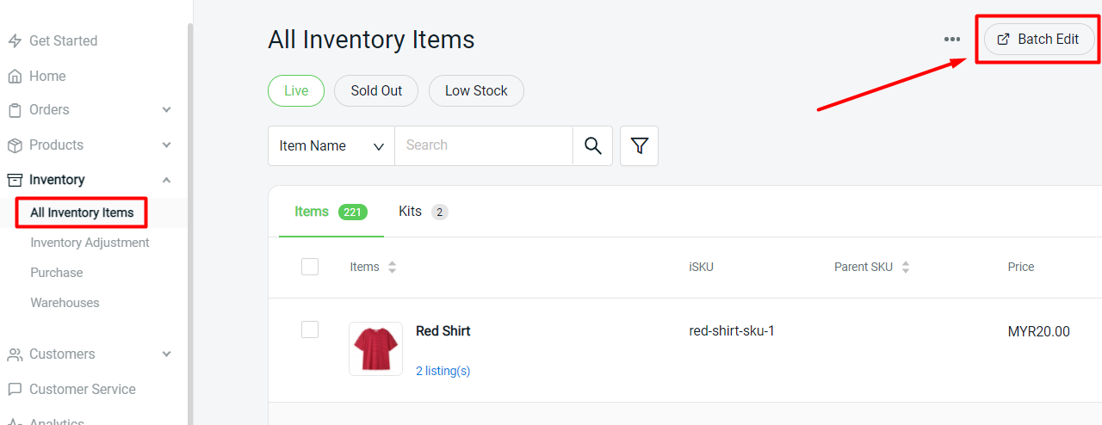Select all items with header checkbox
The image size is (1102, 425).
point(310,267)
